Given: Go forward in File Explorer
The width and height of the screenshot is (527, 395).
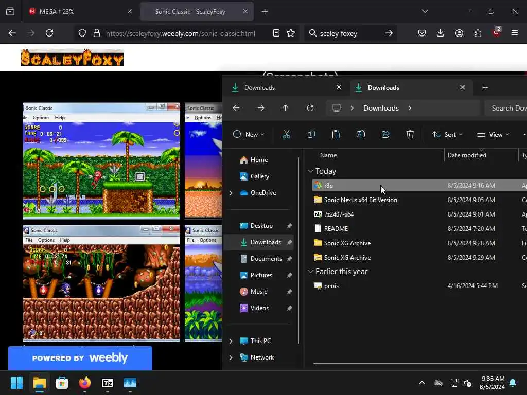Looking at the screenshot, I should [261, 108].
